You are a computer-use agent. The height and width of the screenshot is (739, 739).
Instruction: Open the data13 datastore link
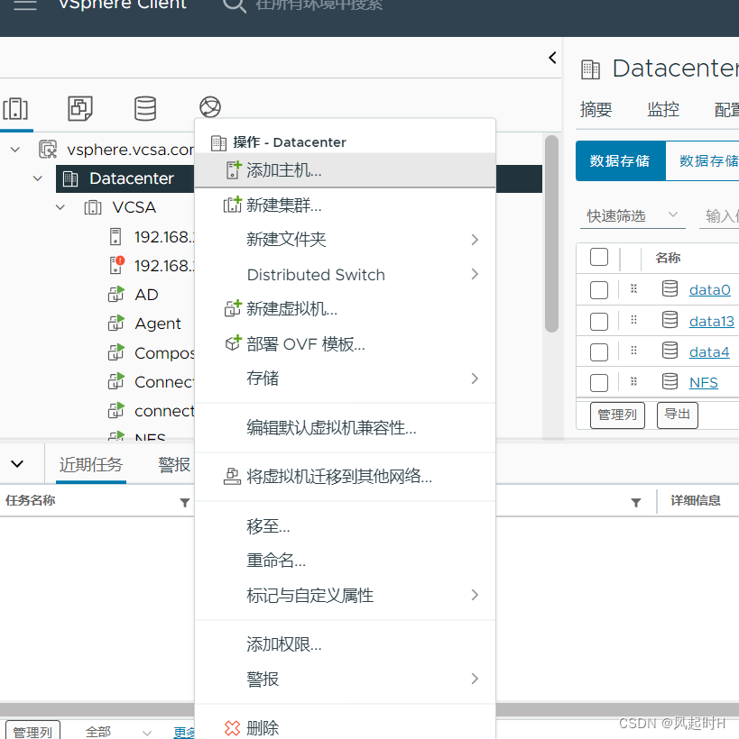pos(712,322)
